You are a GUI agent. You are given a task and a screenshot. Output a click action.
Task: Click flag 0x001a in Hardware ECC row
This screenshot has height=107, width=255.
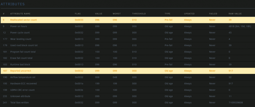[x=79, y=84]
